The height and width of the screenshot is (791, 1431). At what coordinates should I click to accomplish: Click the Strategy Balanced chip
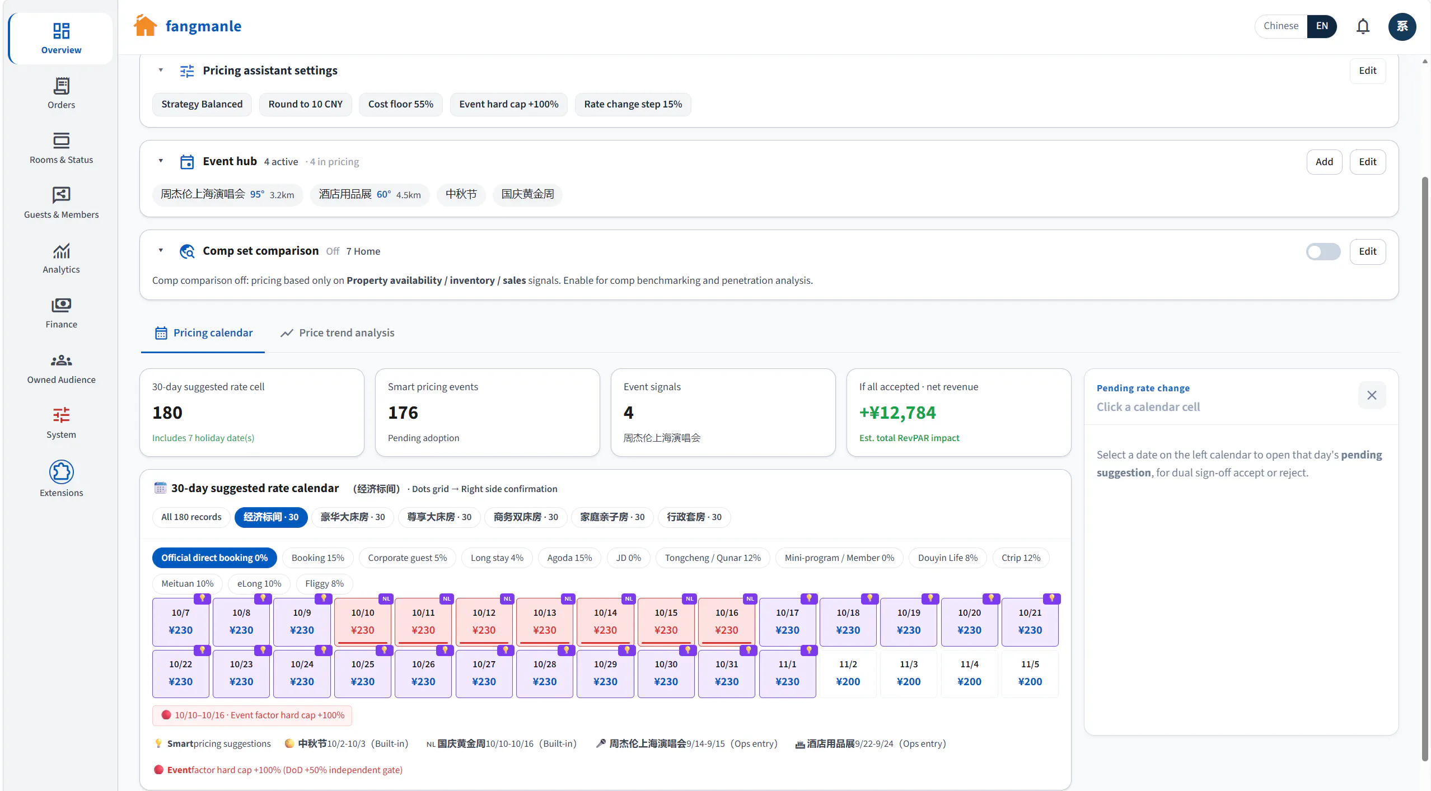coord(202,104)
